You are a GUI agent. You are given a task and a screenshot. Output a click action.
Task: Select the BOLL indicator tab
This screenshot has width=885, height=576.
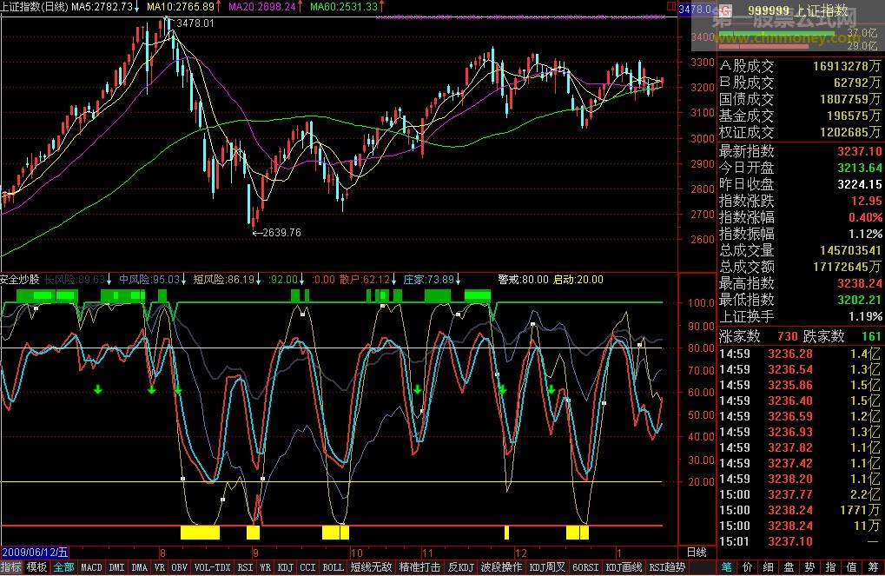(x=333, y=567)
